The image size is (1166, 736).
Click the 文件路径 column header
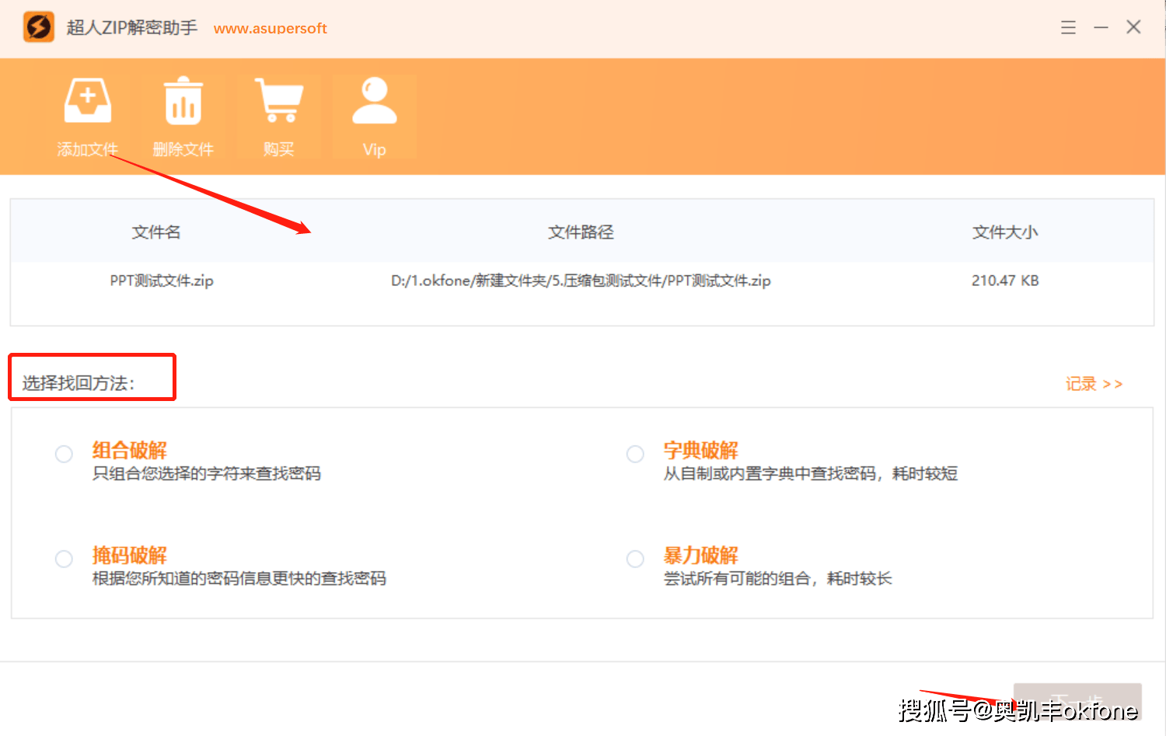581,232
